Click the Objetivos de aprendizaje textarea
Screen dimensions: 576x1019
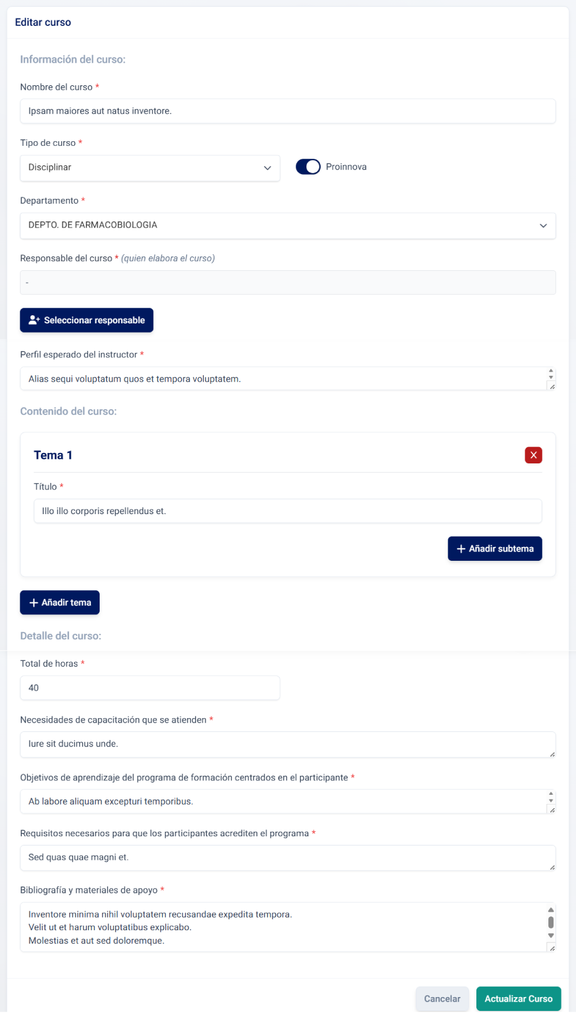pos(282,802)
